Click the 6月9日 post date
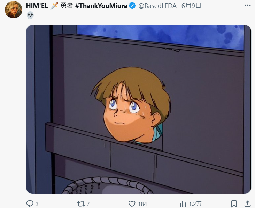This screenshot has width=255, height=208. tap(191, 6)
